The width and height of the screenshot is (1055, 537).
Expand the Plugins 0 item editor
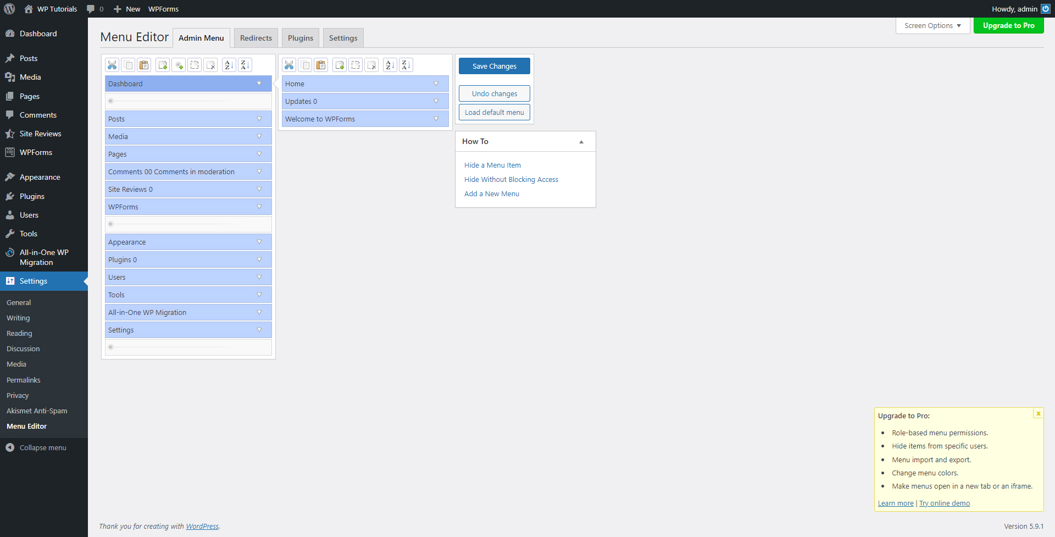259,259
